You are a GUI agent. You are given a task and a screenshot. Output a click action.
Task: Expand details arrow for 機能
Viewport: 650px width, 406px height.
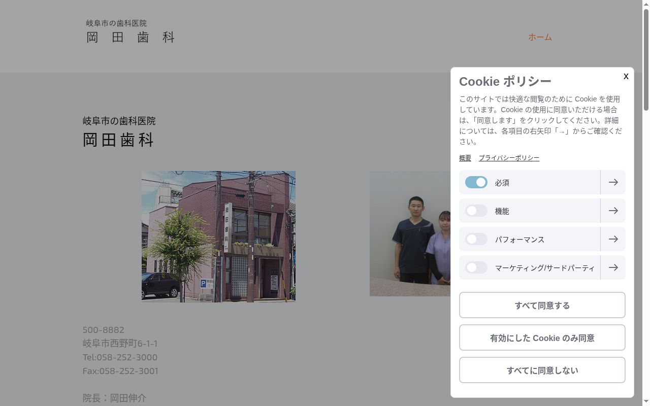[613, 211]
